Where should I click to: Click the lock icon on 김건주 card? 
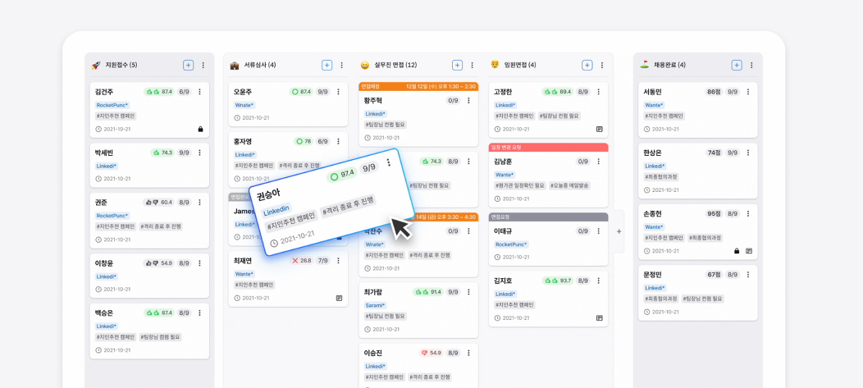click(x=200, y=130)
